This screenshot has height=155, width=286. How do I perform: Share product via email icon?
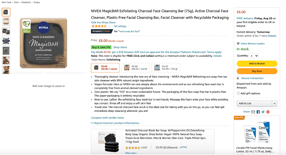[x=253, y=112]
